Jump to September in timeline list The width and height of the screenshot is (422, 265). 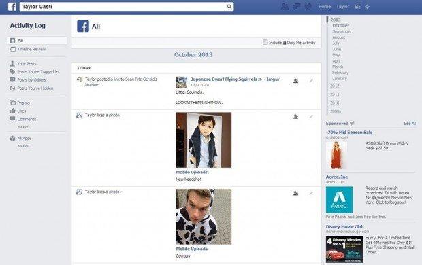[342, 31]
